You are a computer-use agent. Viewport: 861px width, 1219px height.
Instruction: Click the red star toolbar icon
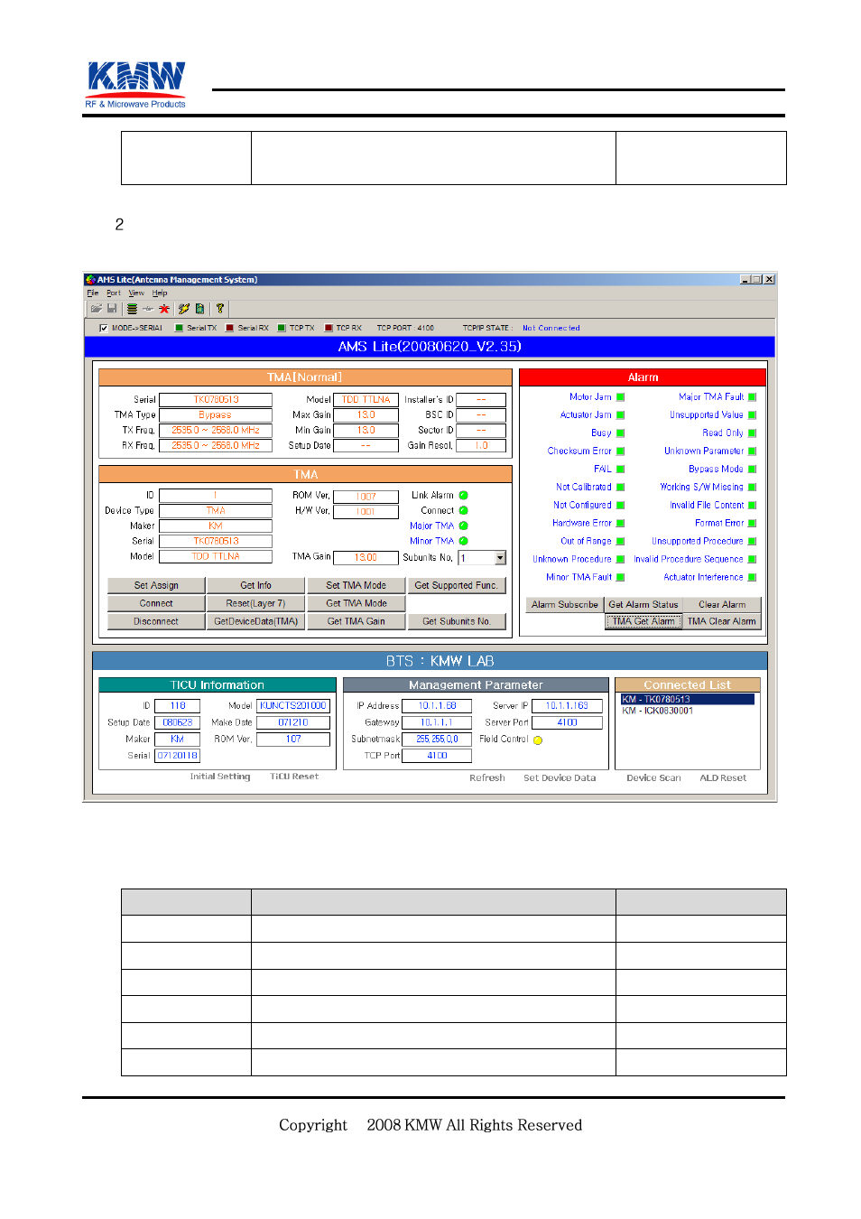tap(164, 309)
